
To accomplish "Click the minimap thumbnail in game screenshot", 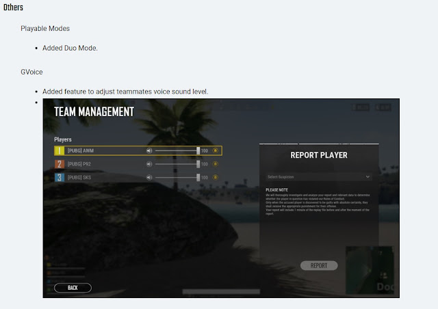I will (370, 270).
